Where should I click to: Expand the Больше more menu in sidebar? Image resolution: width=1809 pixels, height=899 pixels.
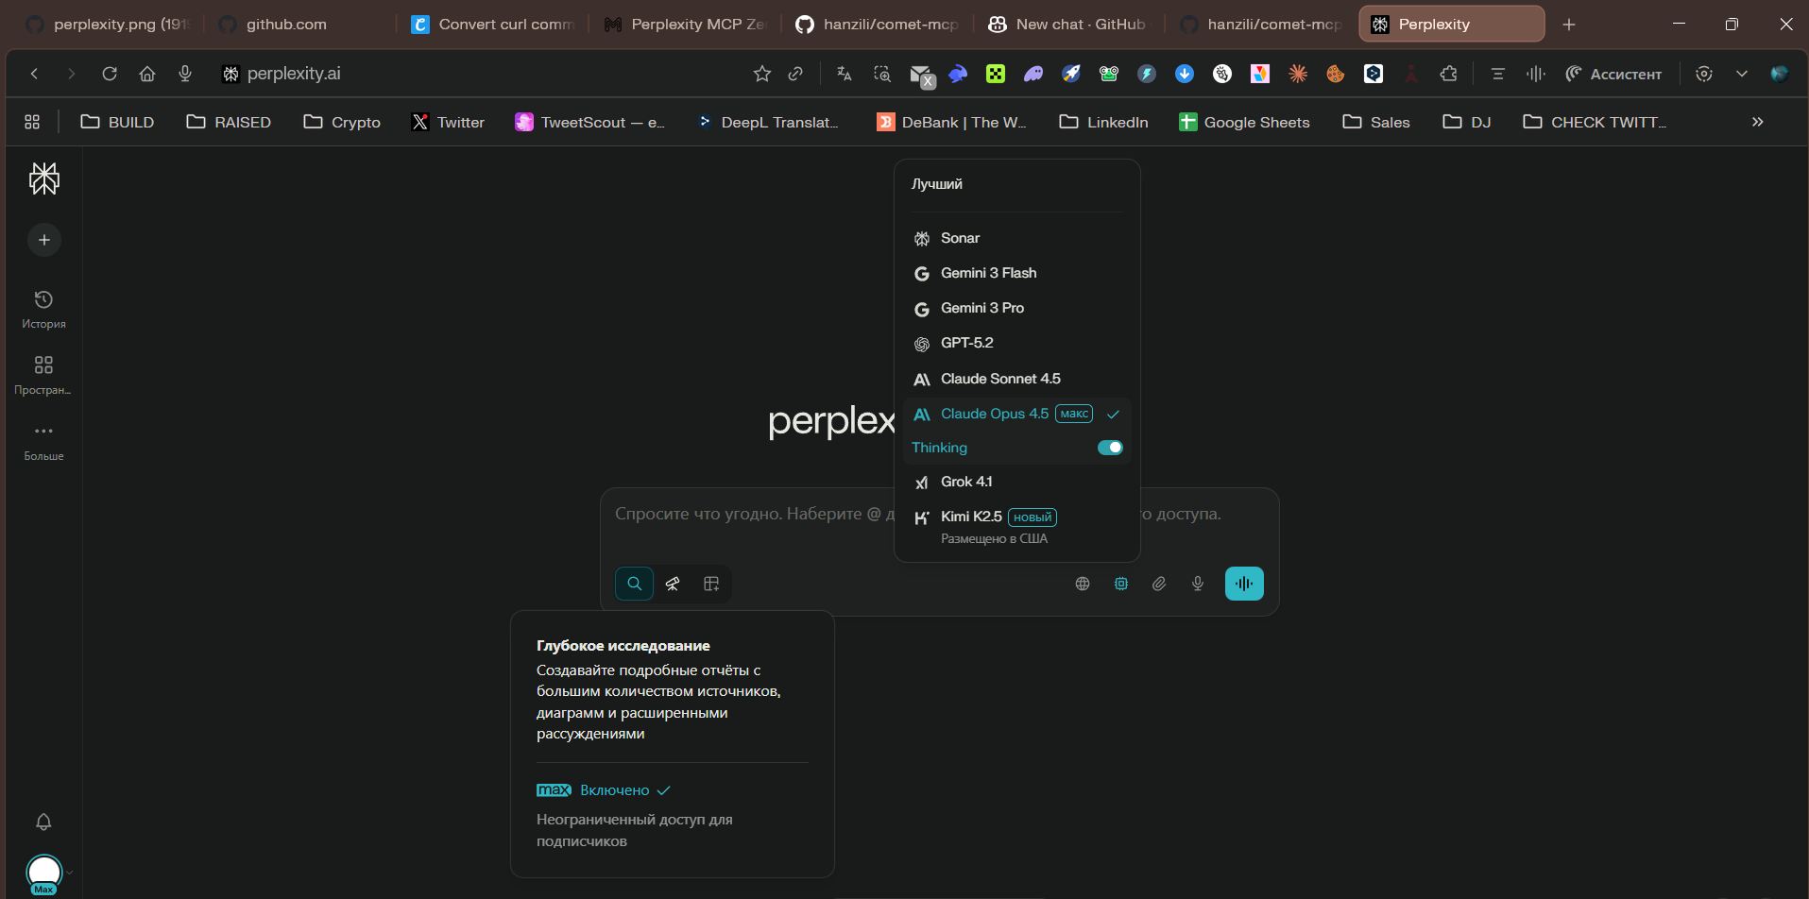[x=43, y=440]
